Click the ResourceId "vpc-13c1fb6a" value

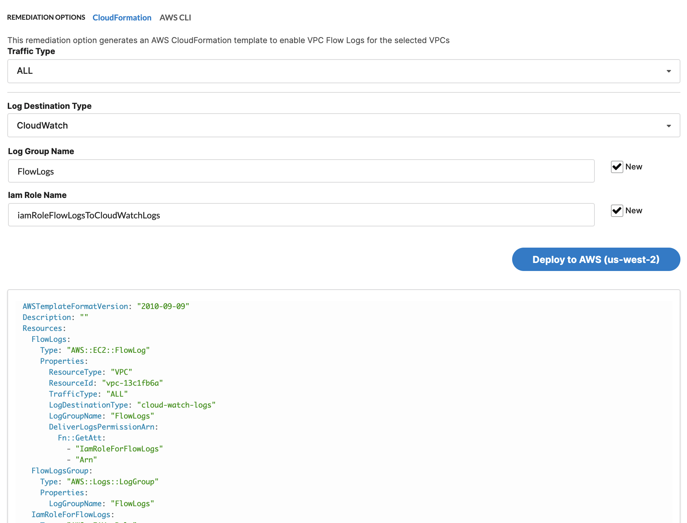132,383
